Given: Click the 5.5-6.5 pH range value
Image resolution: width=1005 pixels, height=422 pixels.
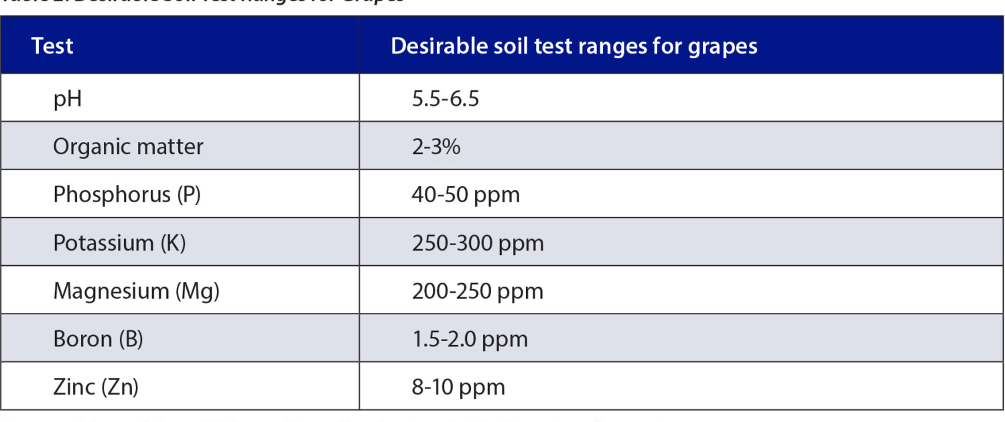Looking at the screenshot, I should coord(445,99).
